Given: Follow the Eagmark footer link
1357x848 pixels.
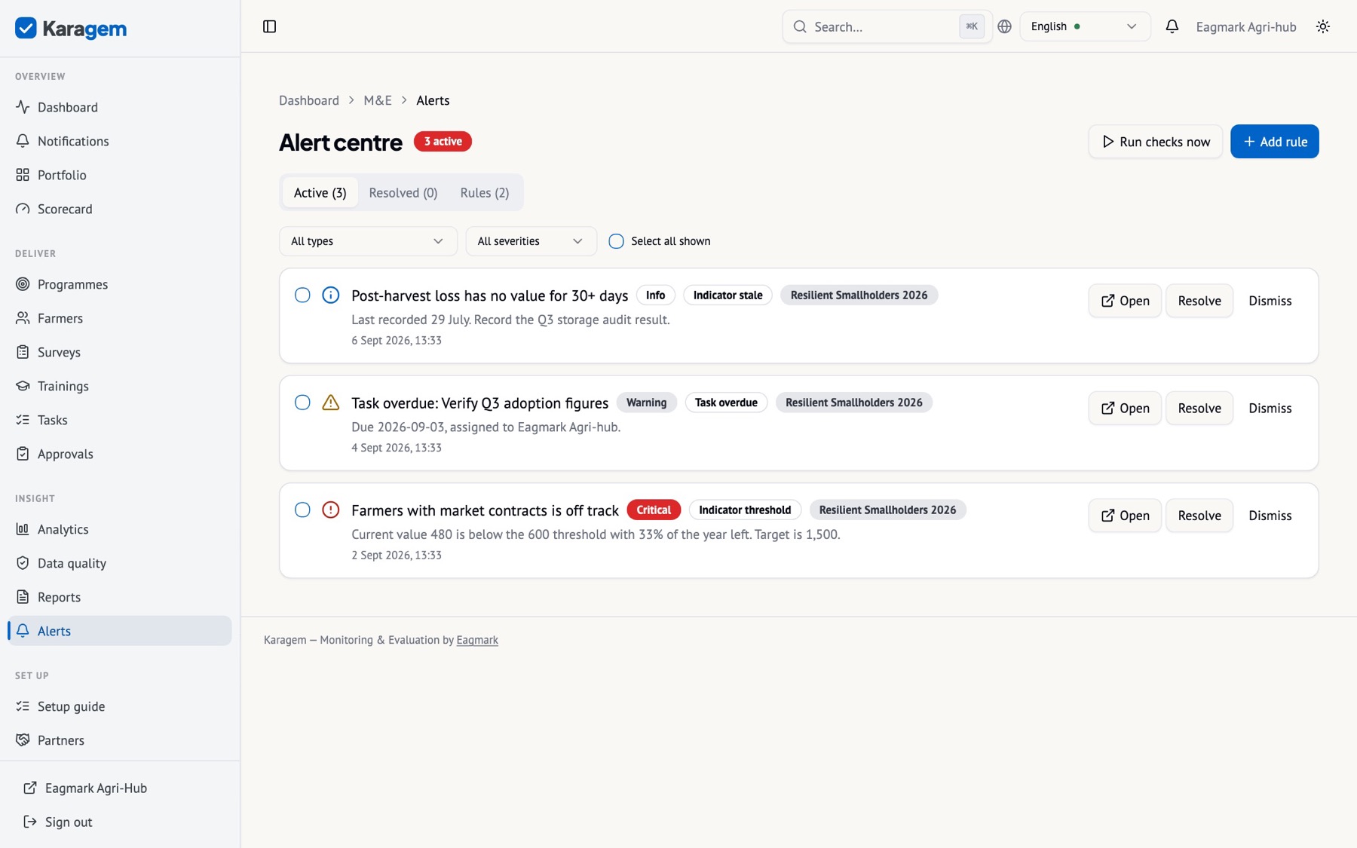Looking at the screenshot, I should coord(477,640).
